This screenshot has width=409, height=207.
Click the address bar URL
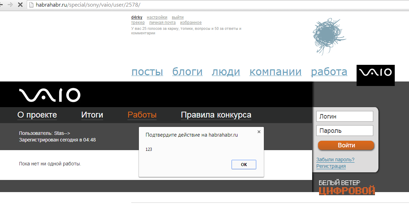tap(88, 5)
